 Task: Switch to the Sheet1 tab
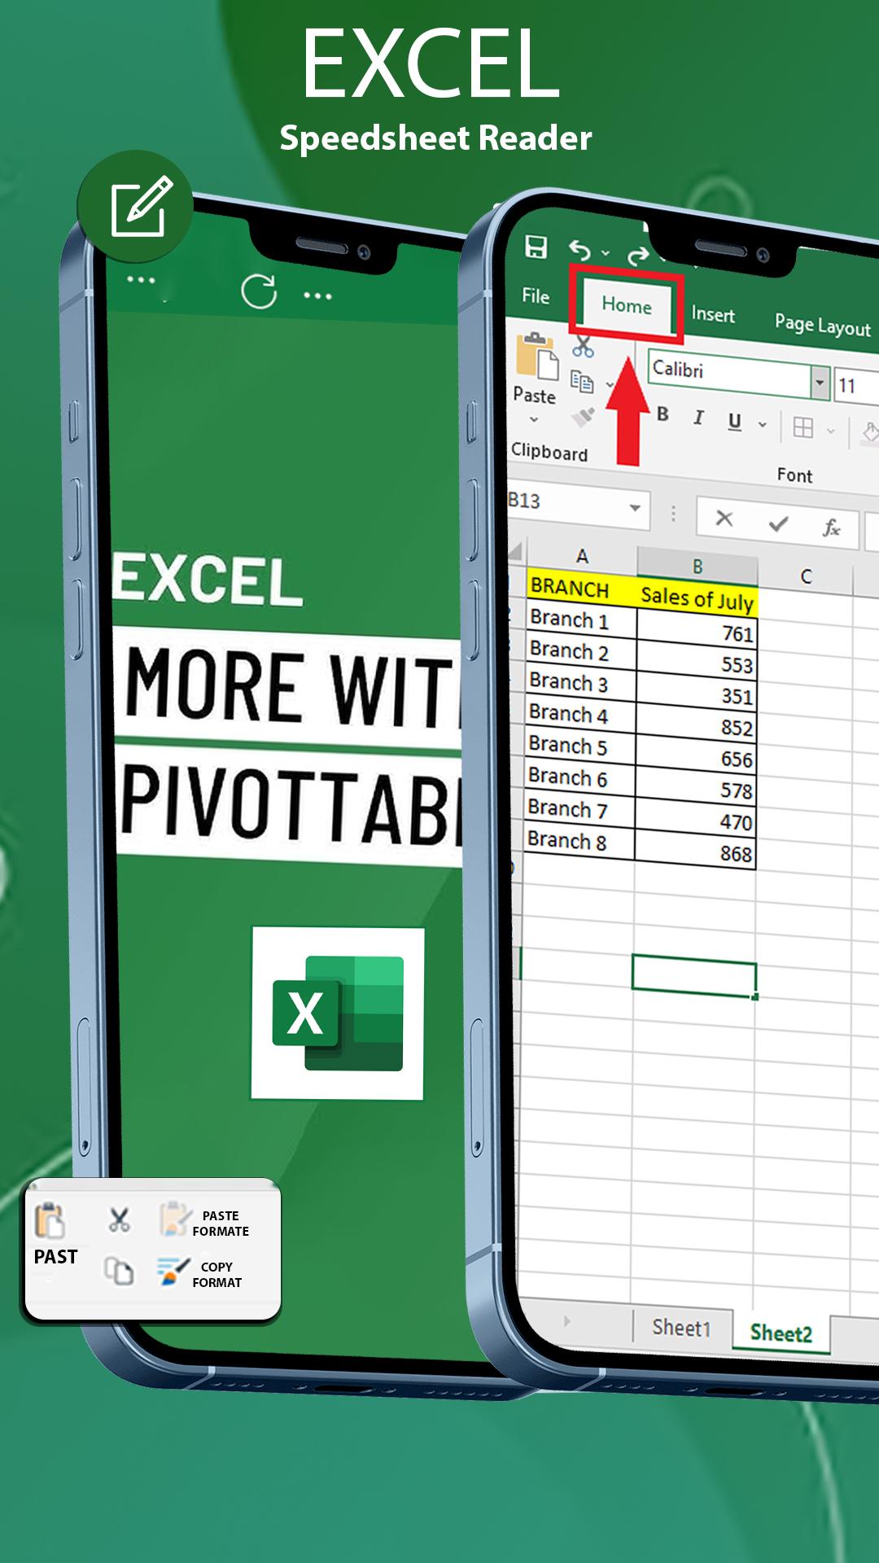click(x=681, y=1328)
